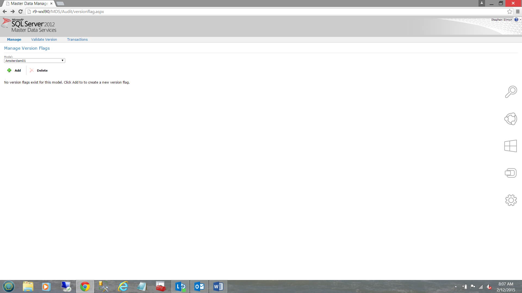Open the Search charm magnifier icon

[511, 92]
